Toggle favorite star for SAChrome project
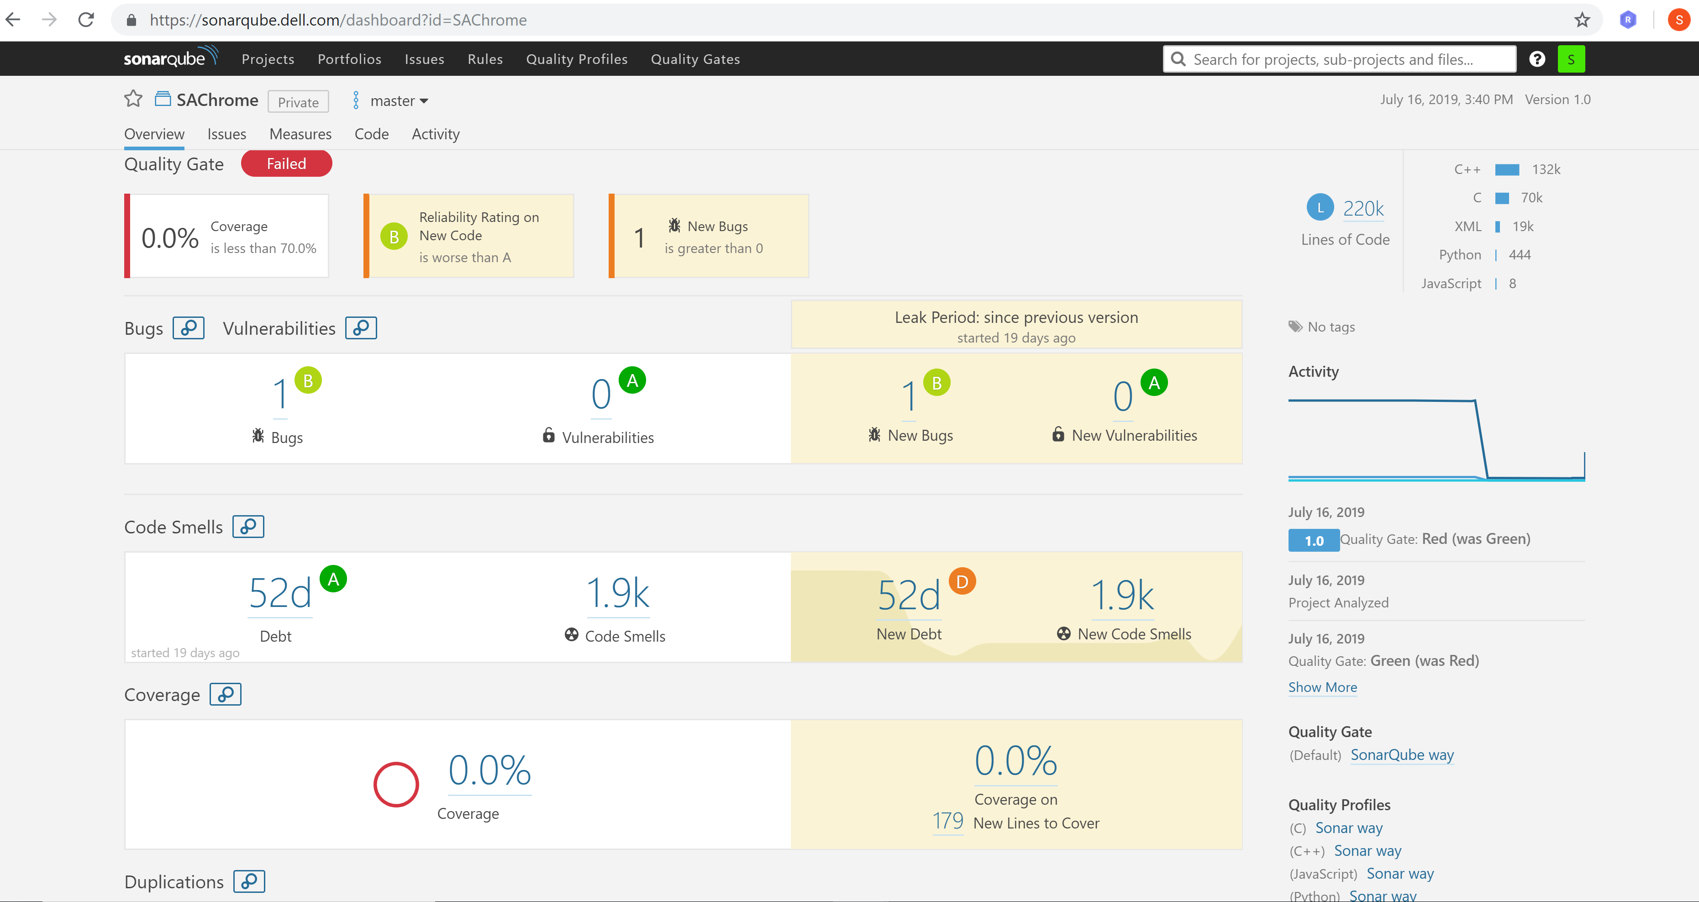 coord(133,99)
